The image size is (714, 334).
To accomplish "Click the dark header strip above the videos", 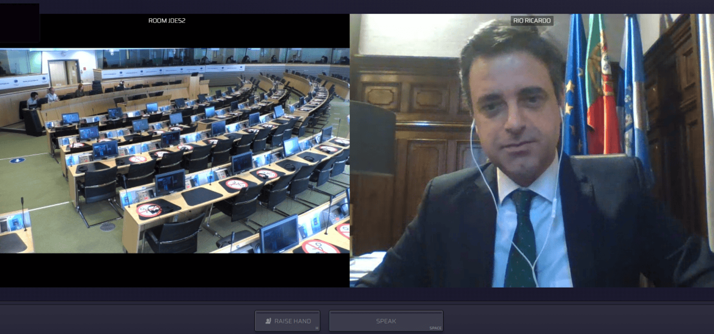I will 357,6.
